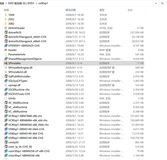Image resolution: width=167 pixels, height=160 pixels.
Task: Select file VC90sp1-KB948484-x86_x64-chs
Action: [28, 120]
